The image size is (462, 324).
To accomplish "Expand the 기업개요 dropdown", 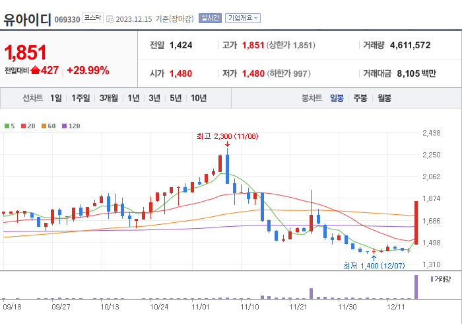I will [x=243, y=19].
